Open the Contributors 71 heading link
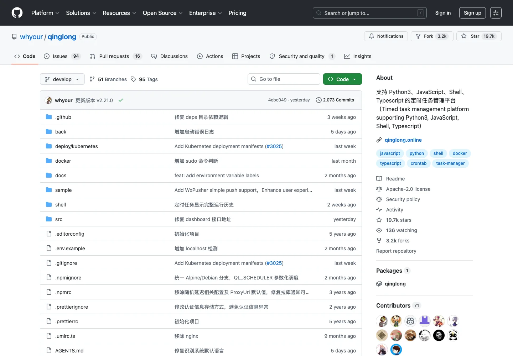The height and width of the screenshot is (356, 513). (398, 305)
